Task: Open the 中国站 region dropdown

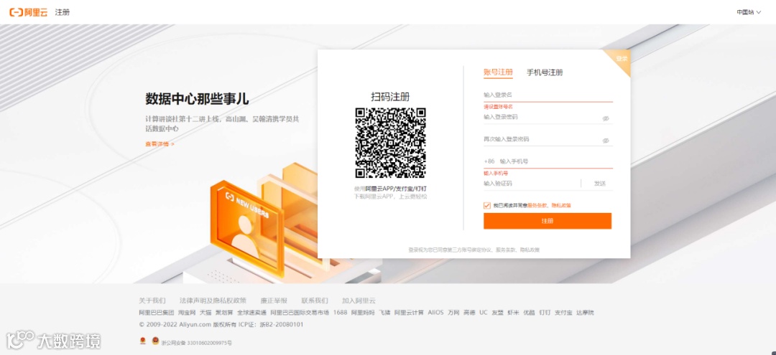Action: coord(748,12)
